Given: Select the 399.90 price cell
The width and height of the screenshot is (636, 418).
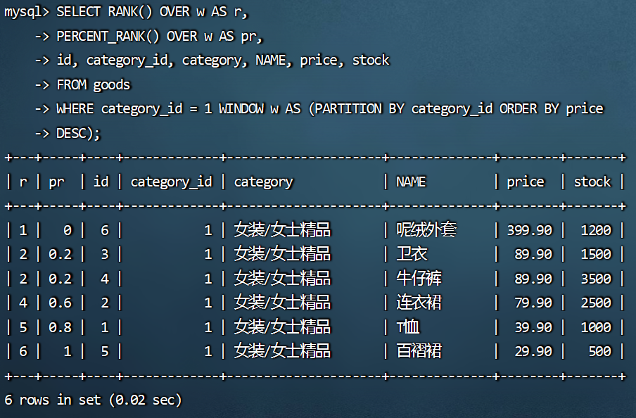Looking at the screenshot, I should tap(529, 230).
